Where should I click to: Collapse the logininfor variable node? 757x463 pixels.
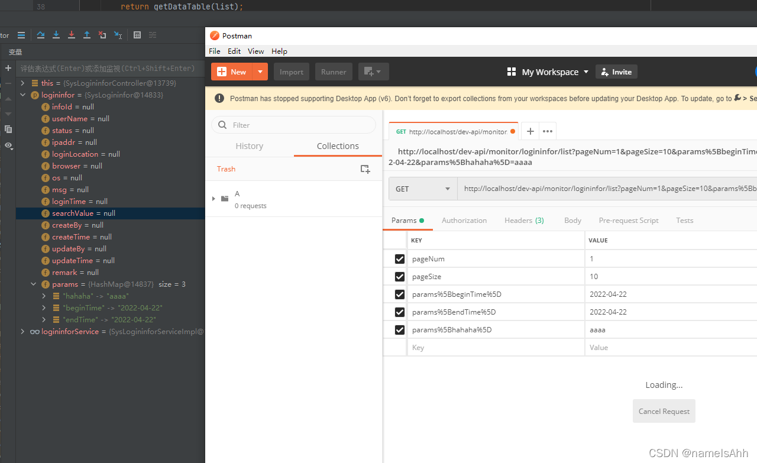pos(22,95)
